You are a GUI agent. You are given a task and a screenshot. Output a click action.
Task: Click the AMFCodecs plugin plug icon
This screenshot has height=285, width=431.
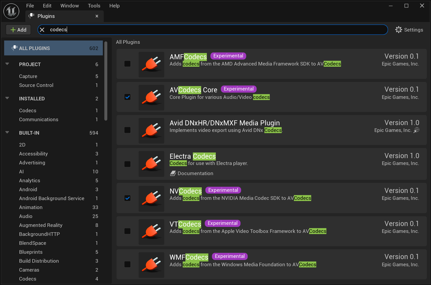pos(151,65)
